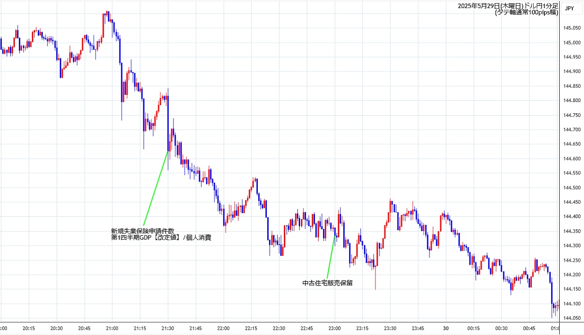This screenshot has height=335, width=584.
Task: Click the 23:15 time axis label
Action: tap(363, 328)
